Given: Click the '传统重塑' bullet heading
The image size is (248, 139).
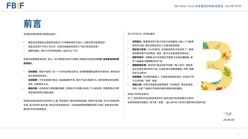Looking at the screenshot, I should pos(137,77).
